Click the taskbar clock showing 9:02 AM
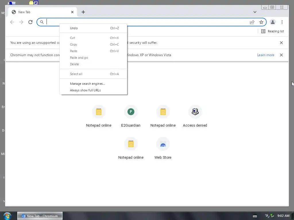 (x=283, y=216)
